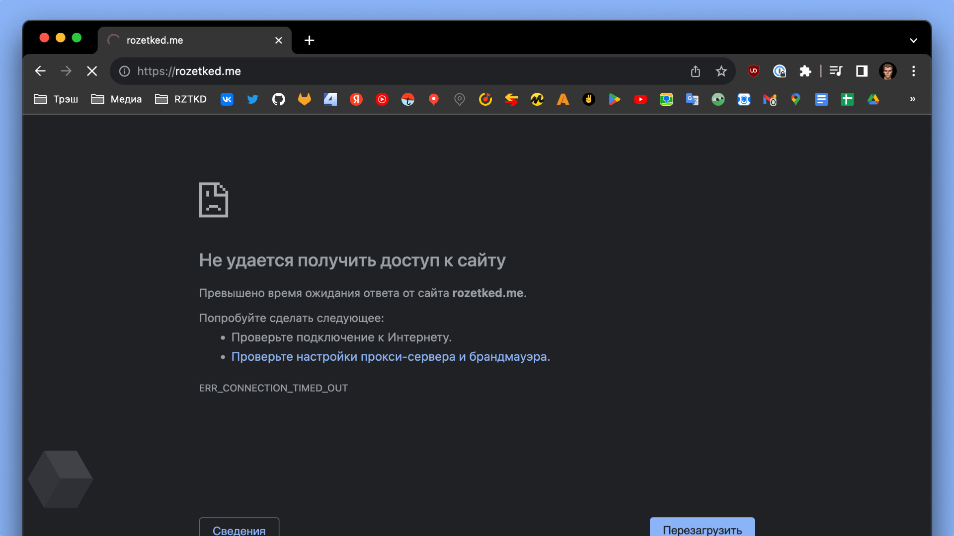Click the YouTube bookmark icon
The width and height of the screenshot is (954, 536).
(x=640, y=99)
